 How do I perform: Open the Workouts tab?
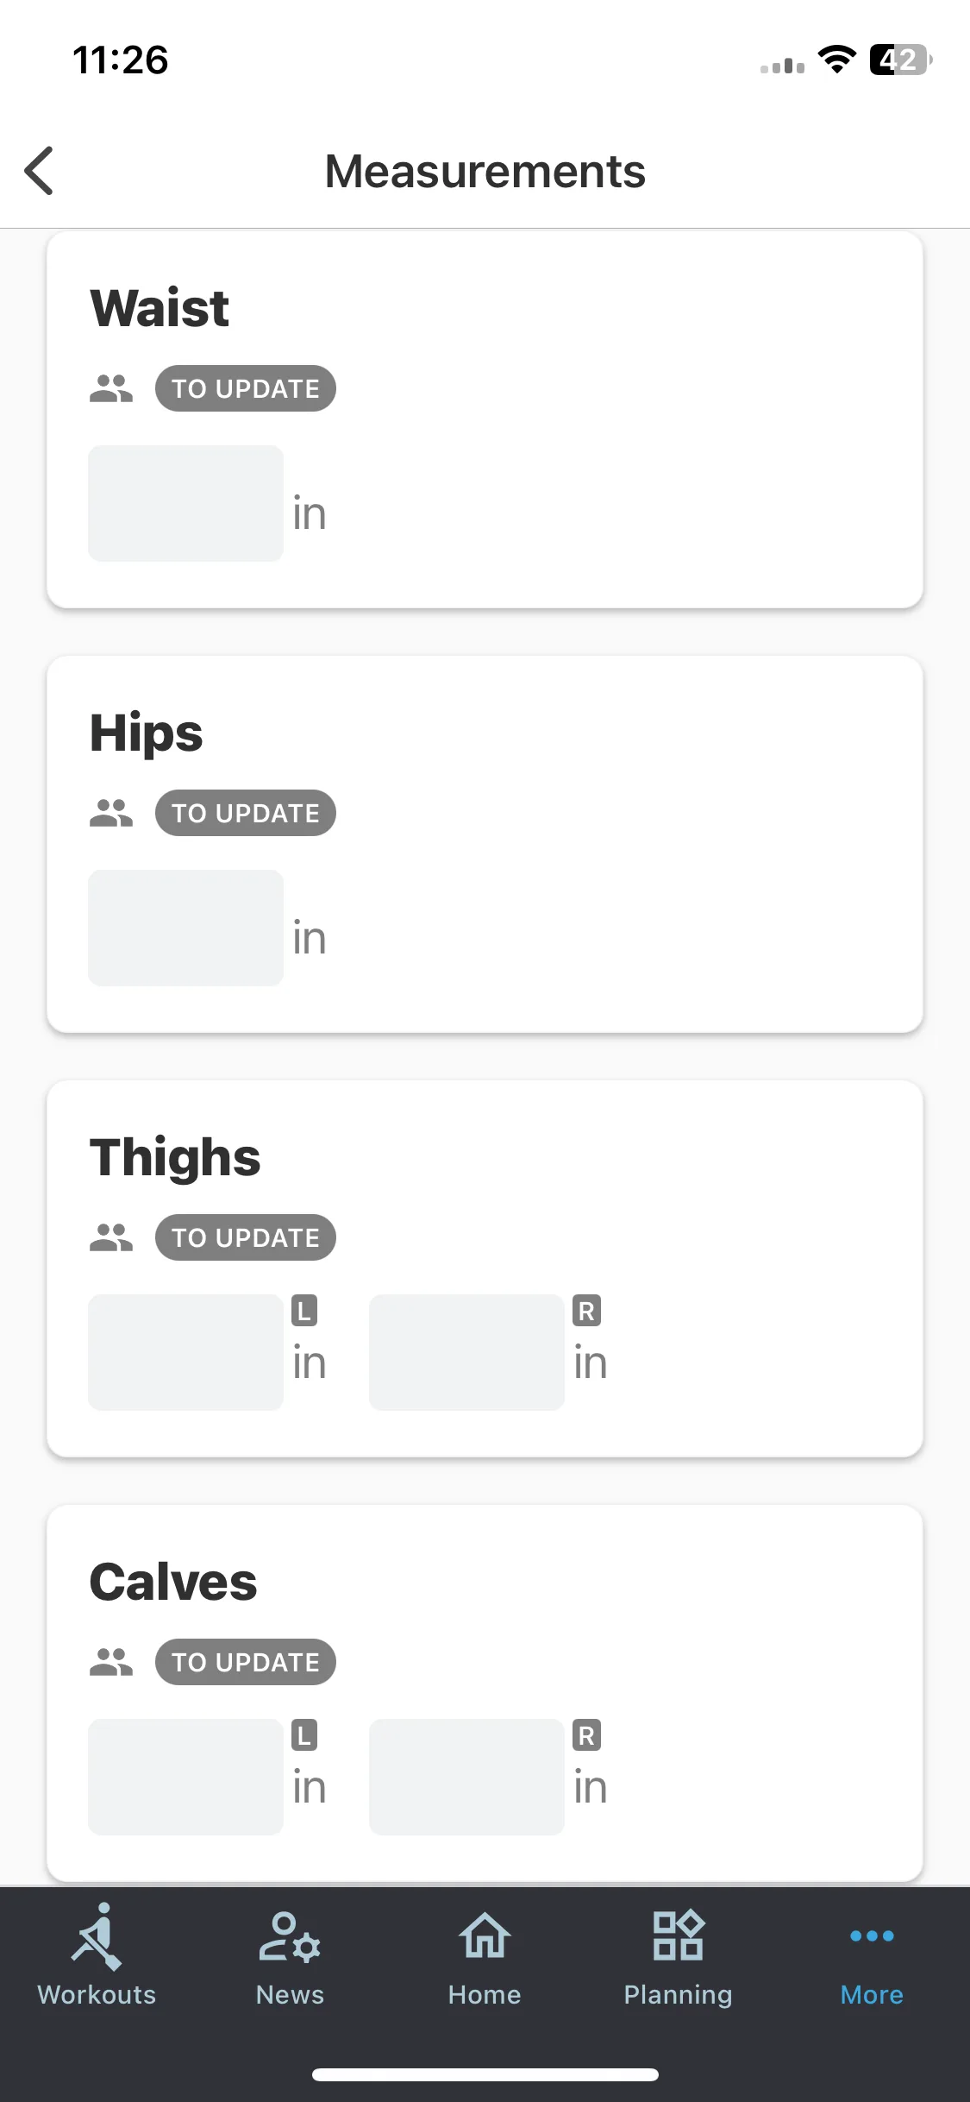(97, 1956)
